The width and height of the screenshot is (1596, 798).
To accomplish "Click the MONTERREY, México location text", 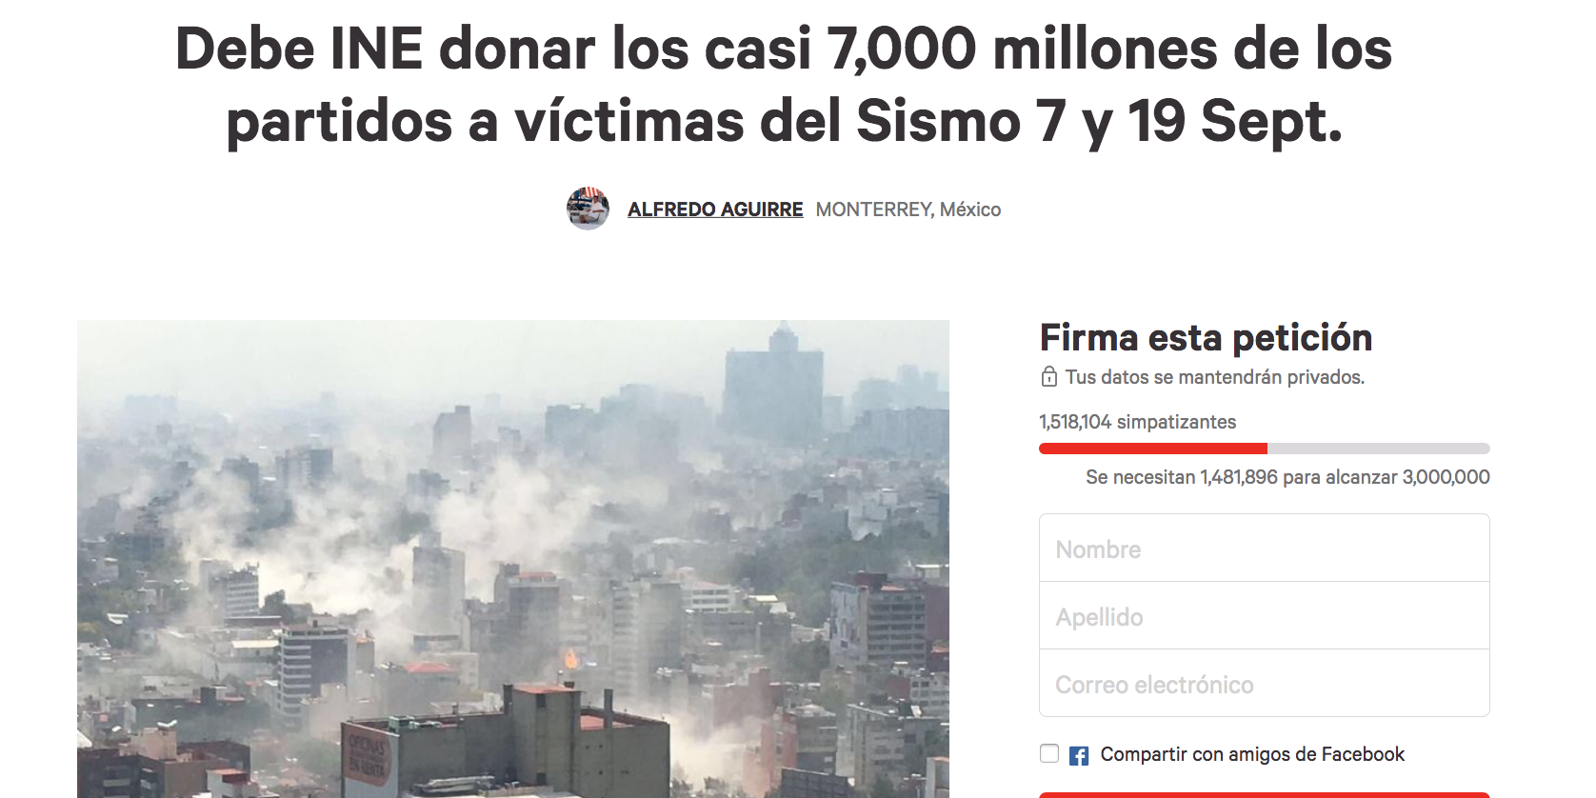I will pos(908,209).
